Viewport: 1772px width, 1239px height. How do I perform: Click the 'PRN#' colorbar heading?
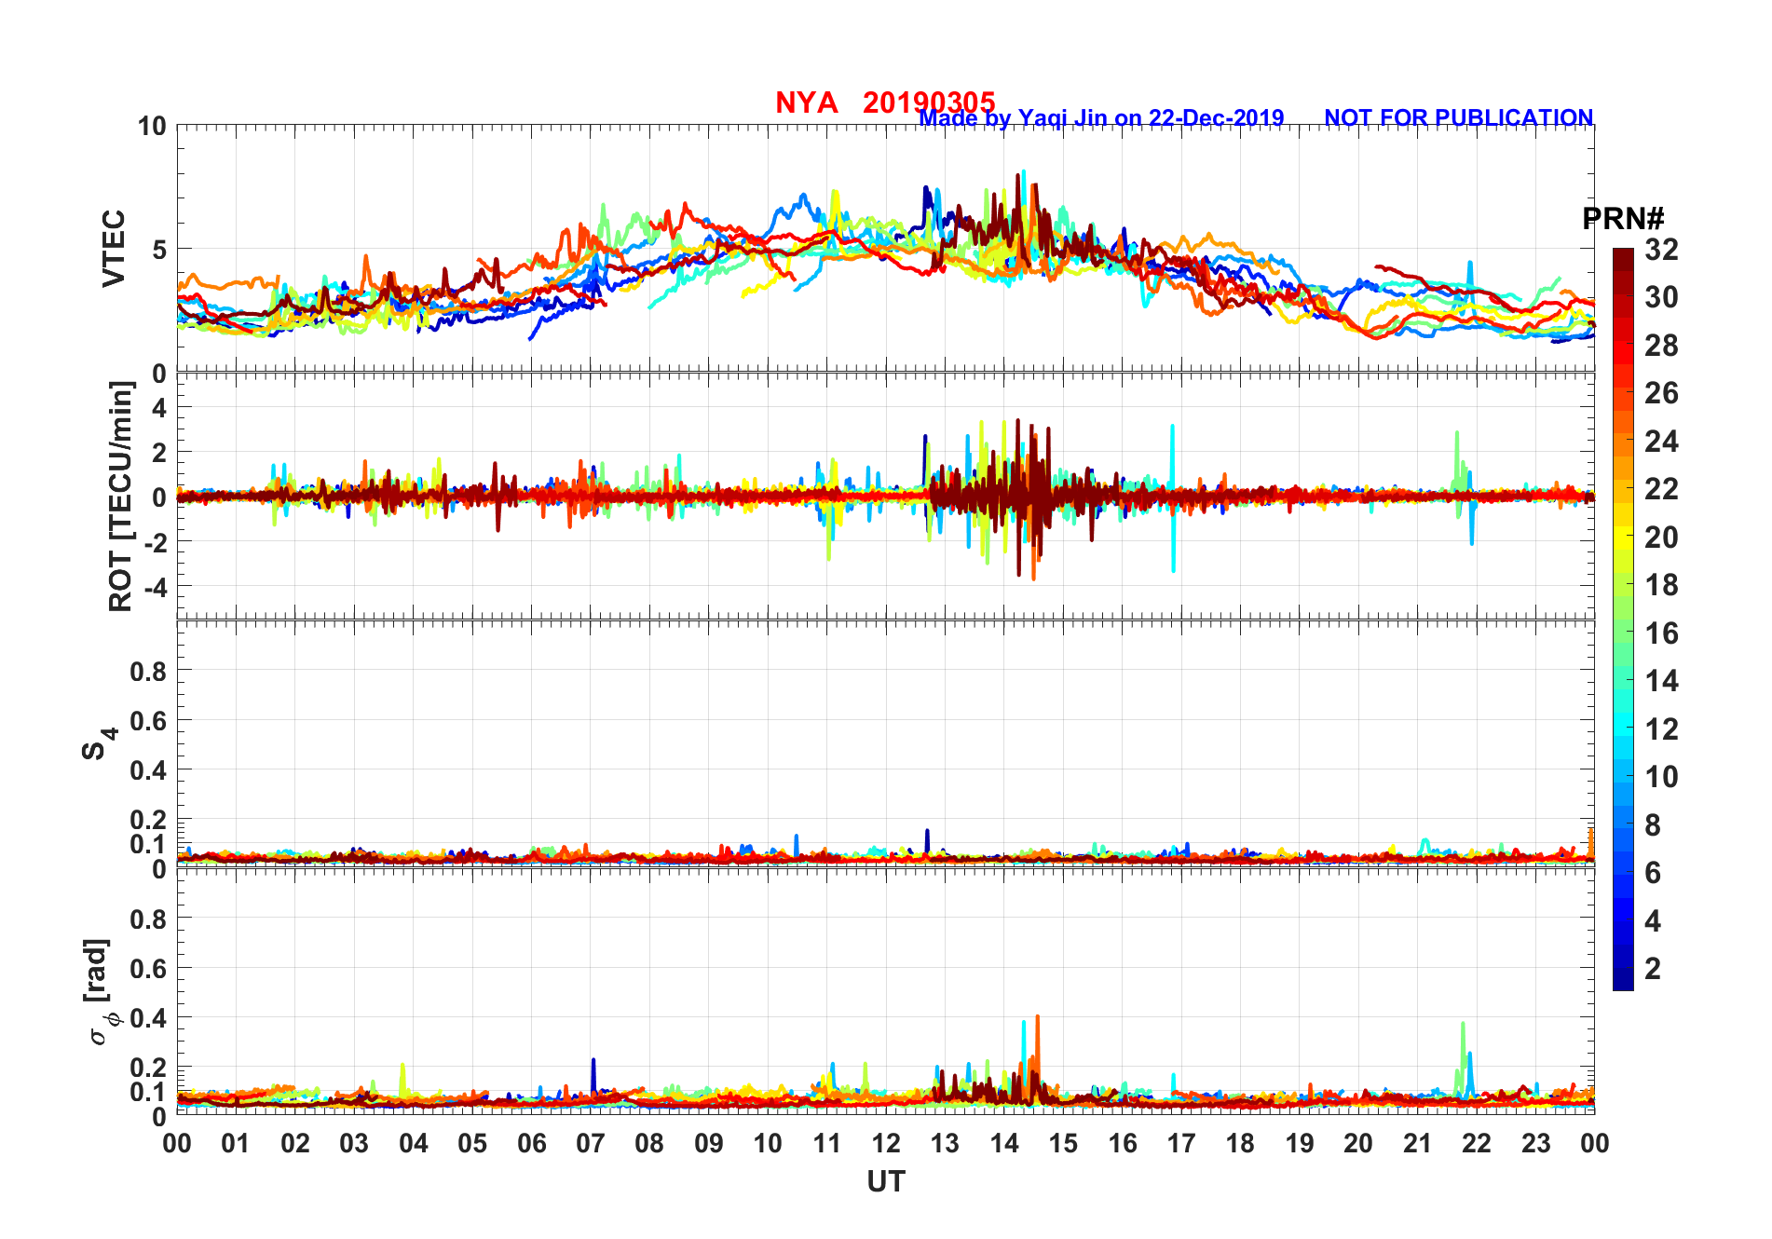click(x=1623, y=219)
